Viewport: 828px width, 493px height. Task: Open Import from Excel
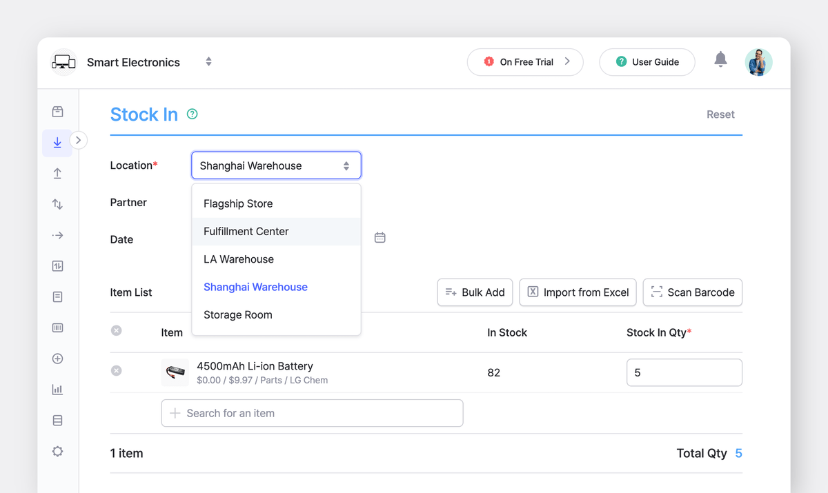(578, 292)
